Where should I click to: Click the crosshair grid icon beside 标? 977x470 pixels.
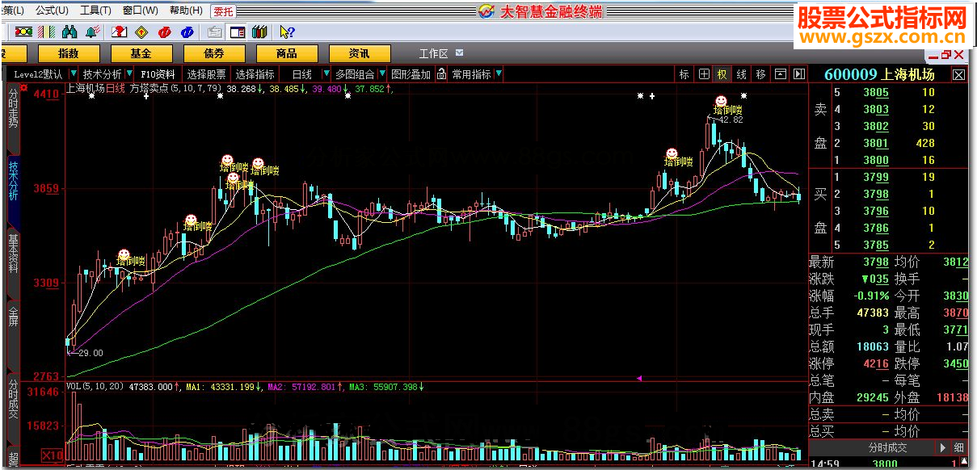[x=704, y=74]
